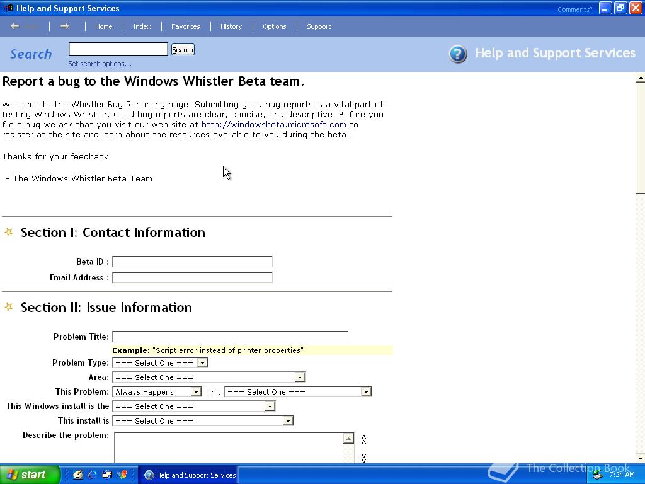Screen dimensions: 645x484
Task: Launch Internet Explorer from quick launch
Action: [x=92, y=475]
